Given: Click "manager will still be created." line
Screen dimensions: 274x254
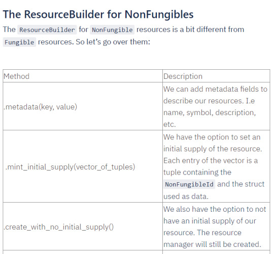Looking at the screenshot, I should point(212,244).
